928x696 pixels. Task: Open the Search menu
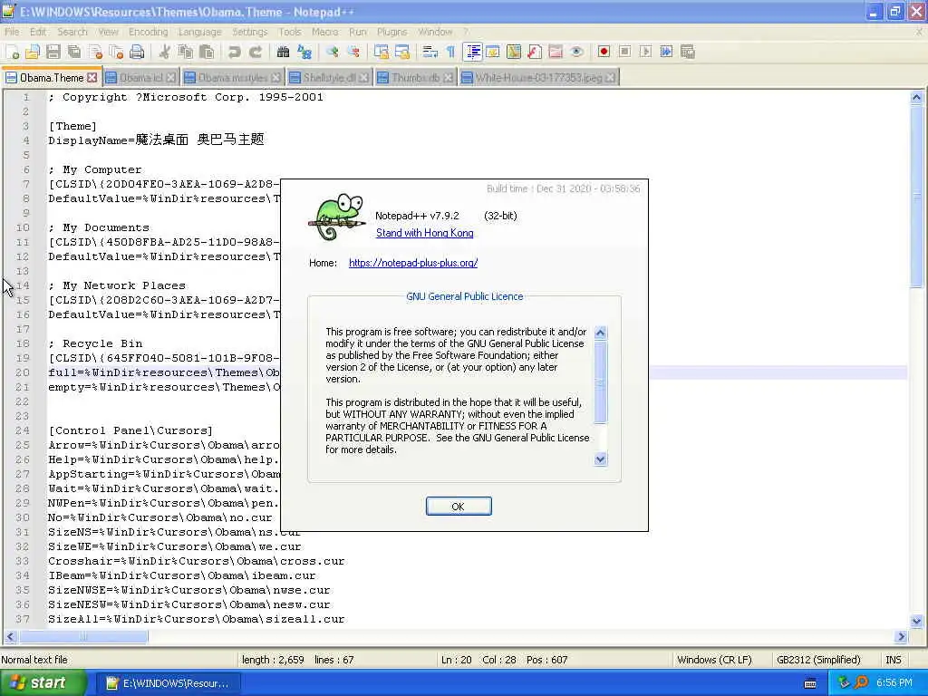click(72, 32)
